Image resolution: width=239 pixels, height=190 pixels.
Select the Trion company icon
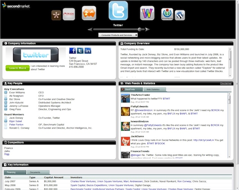tap(69, 14)
